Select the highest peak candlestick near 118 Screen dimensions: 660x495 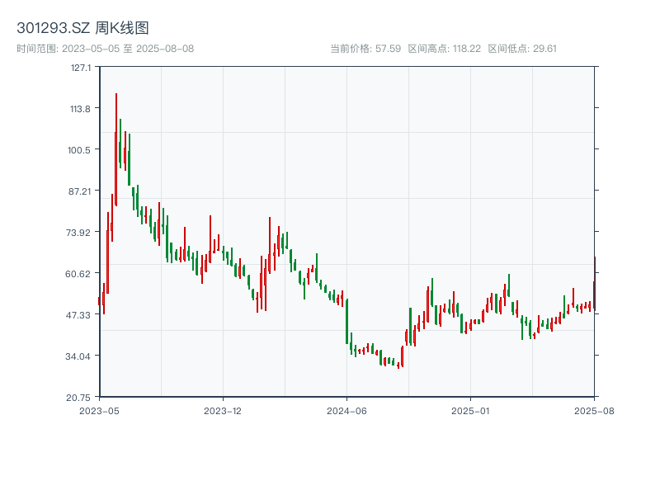tap(116, 107)
